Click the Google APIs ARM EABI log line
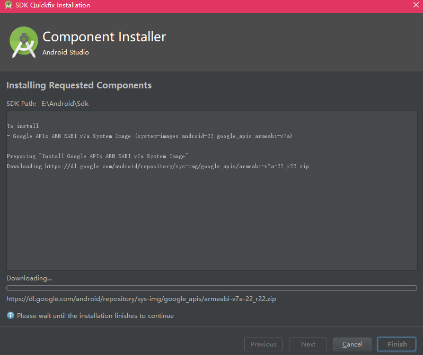The image size is (423, 355). (x=149, y=136)
